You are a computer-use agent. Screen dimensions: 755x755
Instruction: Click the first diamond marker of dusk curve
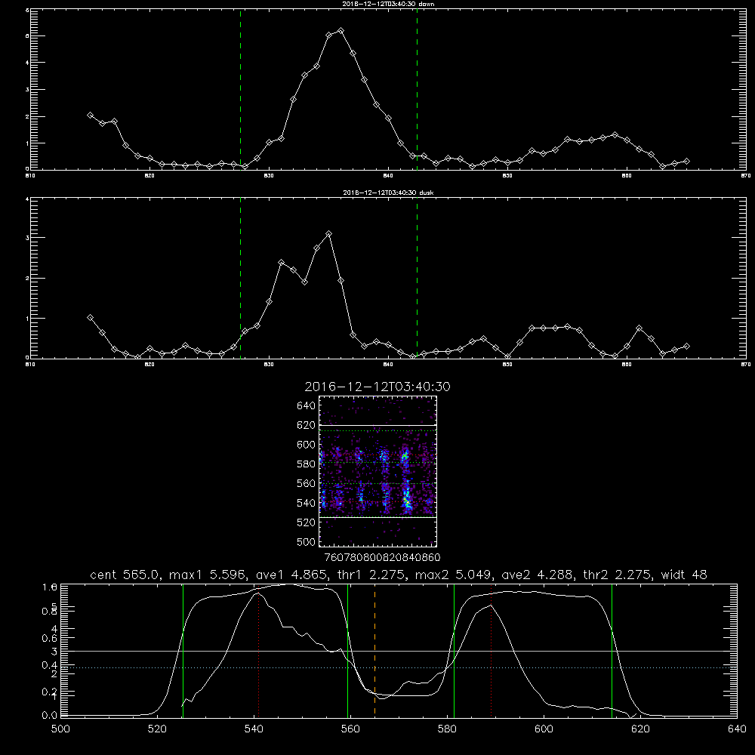coord(90,318)
